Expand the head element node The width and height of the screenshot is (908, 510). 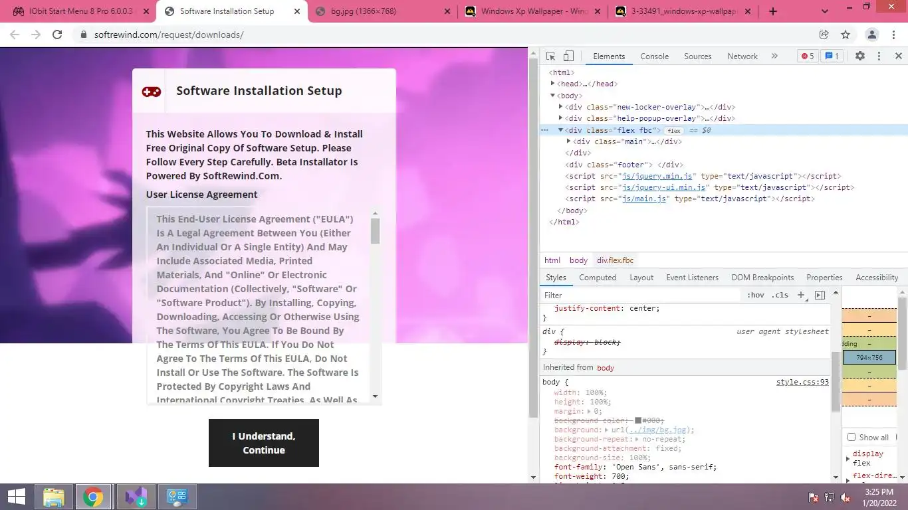pos(553,84)
